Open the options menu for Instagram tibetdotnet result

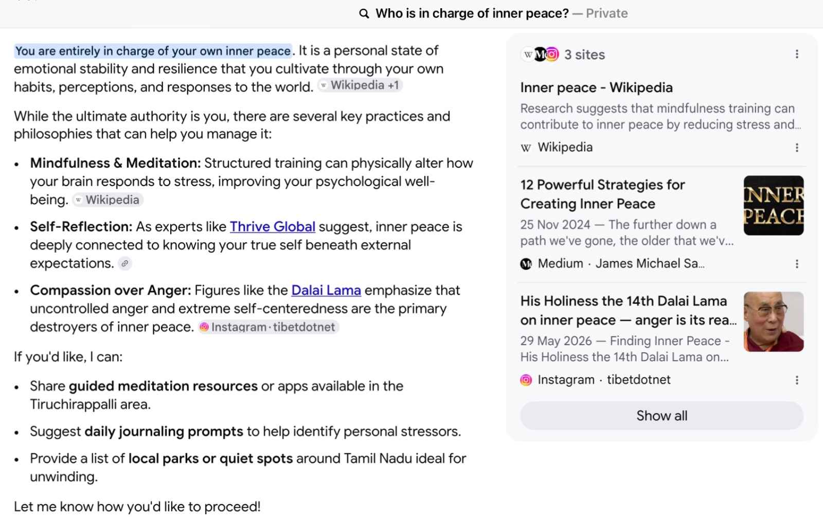click(797, 380)
